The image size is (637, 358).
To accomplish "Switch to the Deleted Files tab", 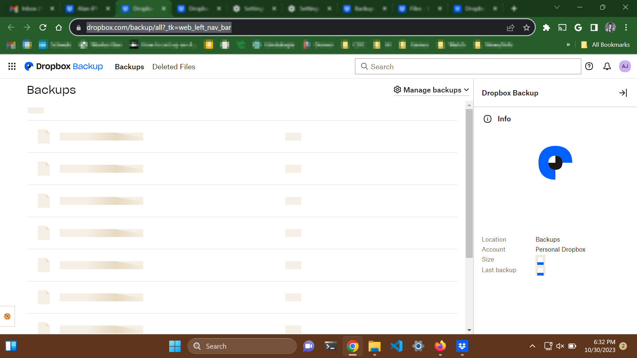I will click(x=174, y=67).
